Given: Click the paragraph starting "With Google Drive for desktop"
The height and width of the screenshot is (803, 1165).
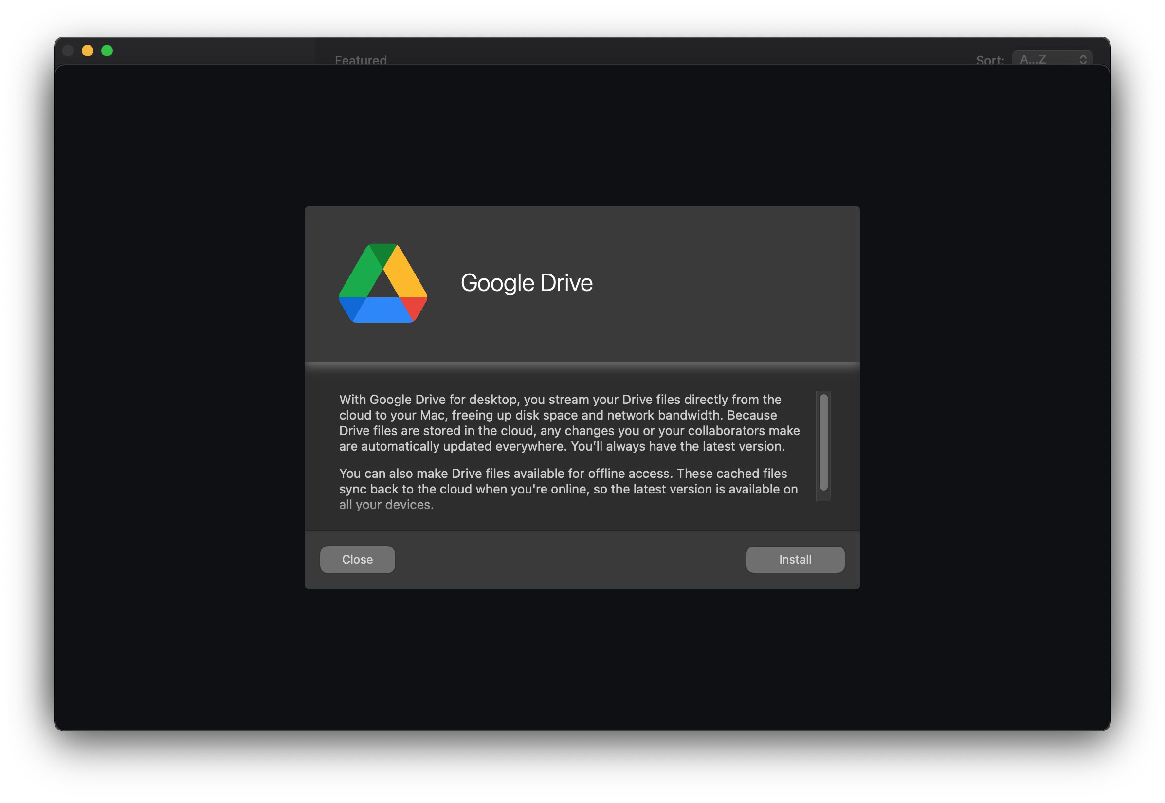Looking at the screenshot, I should (x=569, y=422).
